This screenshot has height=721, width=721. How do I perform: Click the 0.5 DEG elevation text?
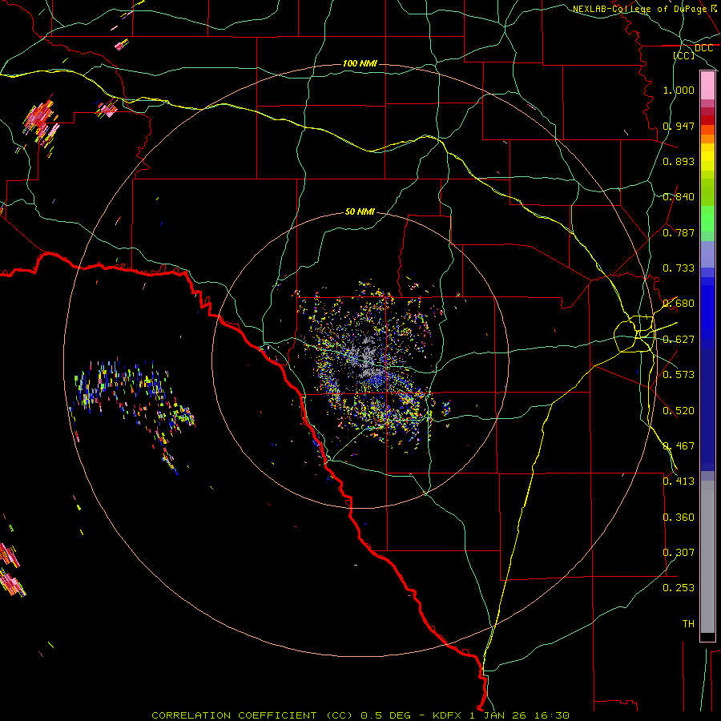point(386,715)
